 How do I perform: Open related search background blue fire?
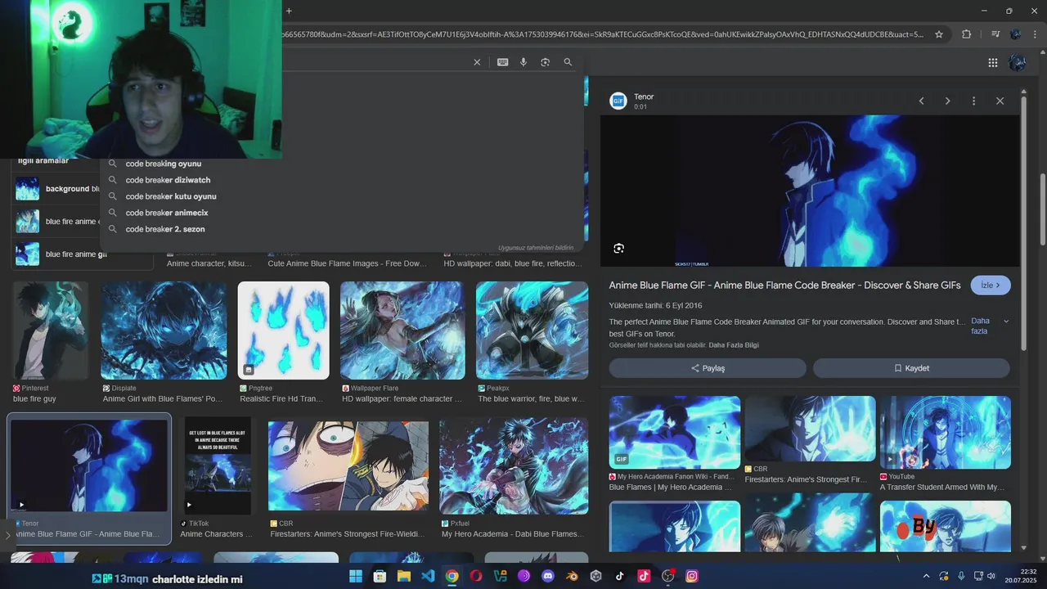57,189
